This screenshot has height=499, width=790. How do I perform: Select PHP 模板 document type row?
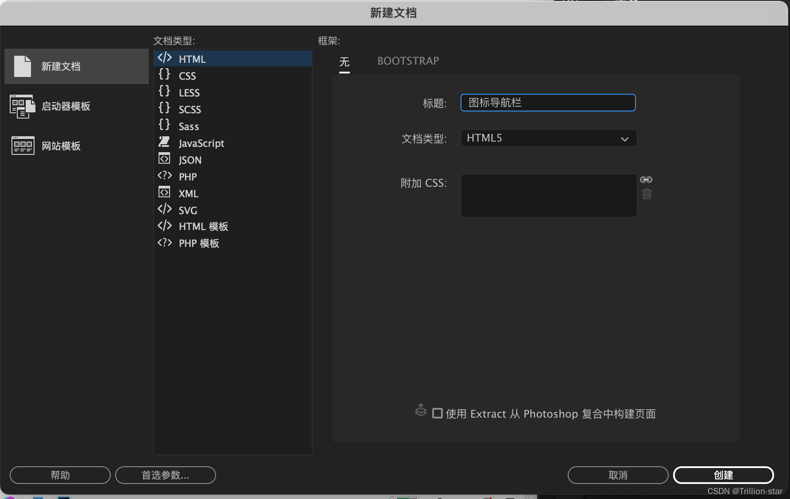[x=233, y=243]
